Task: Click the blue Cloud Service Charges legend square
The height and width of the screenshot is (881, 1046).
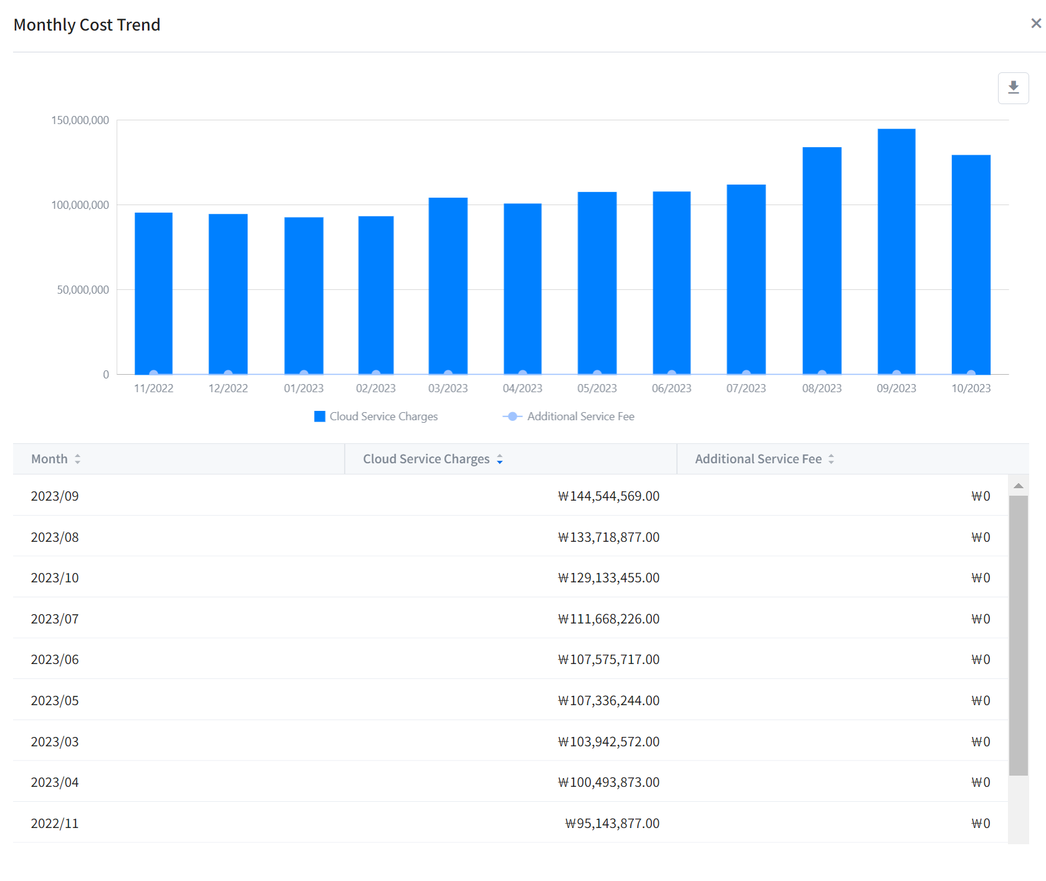Action: coord(320,416)
